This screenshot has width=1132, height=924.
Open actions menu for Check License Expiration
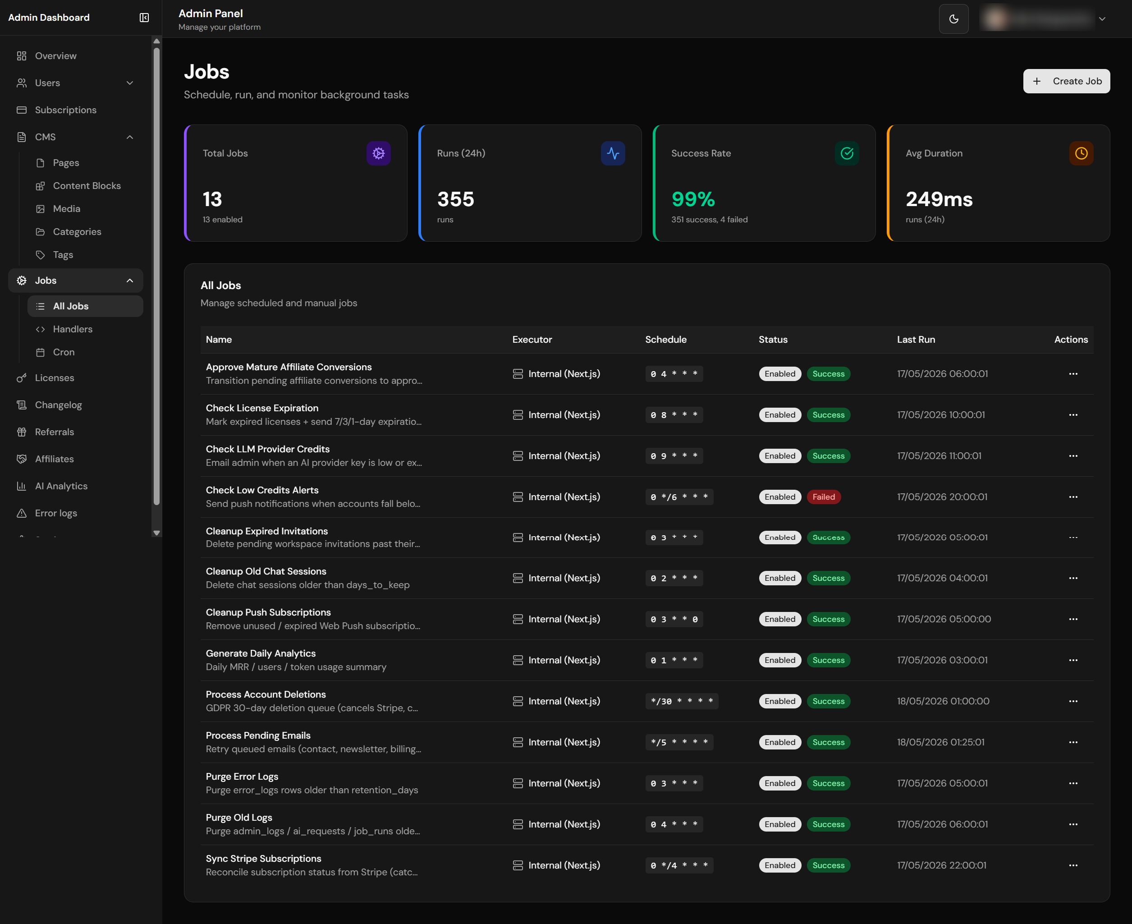(x=1073, y=414)
